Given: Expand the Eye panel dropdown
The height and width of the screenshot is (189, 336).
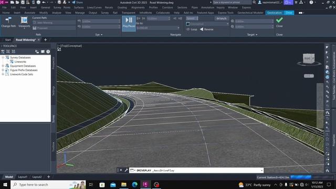Looking at the screenshot, I should click(99, 35).
